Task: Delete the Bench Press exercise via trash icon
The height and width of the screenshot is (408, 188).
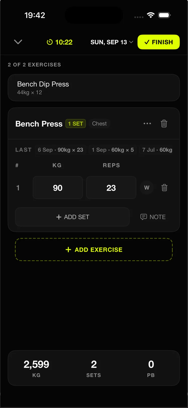Action: [x=164, y=123]
